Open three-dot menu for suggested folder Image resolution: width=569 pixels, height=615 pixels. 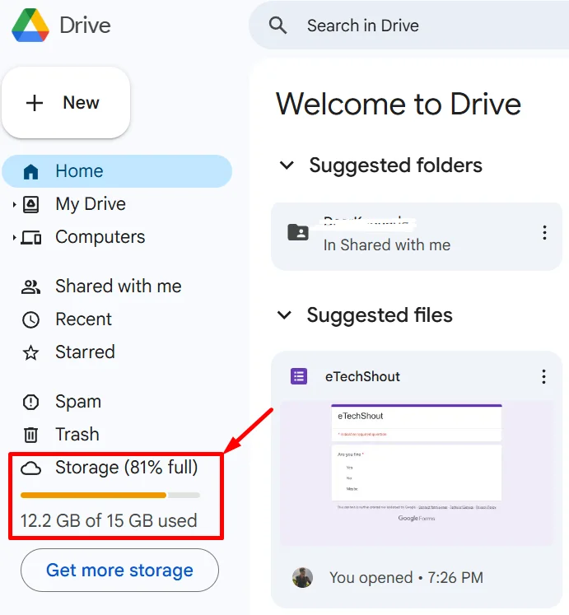(544, 233)
